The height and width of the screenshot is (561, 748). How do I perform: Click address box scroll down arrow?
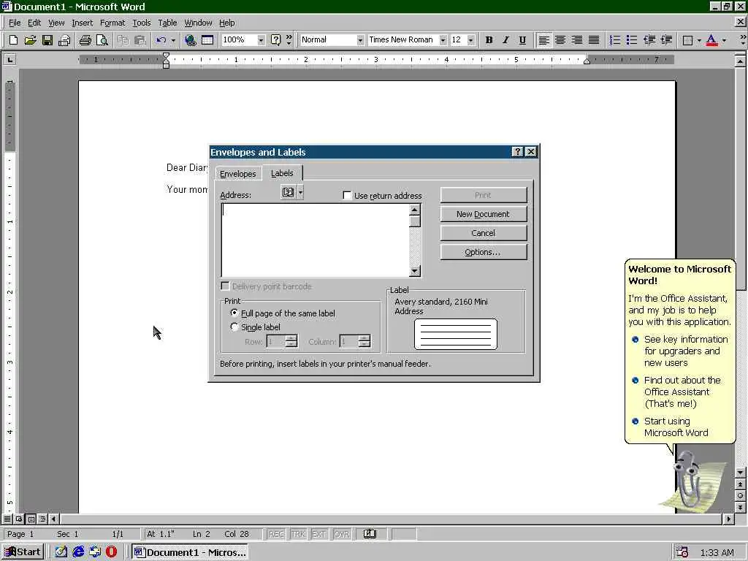(x=415, y=271)
